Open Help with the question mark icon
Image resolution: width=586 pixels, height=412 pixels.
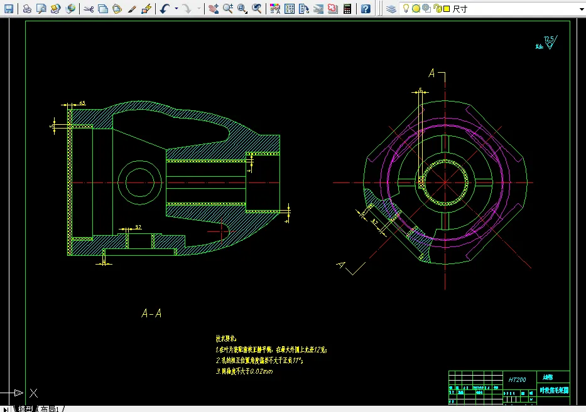pos(366,9)
